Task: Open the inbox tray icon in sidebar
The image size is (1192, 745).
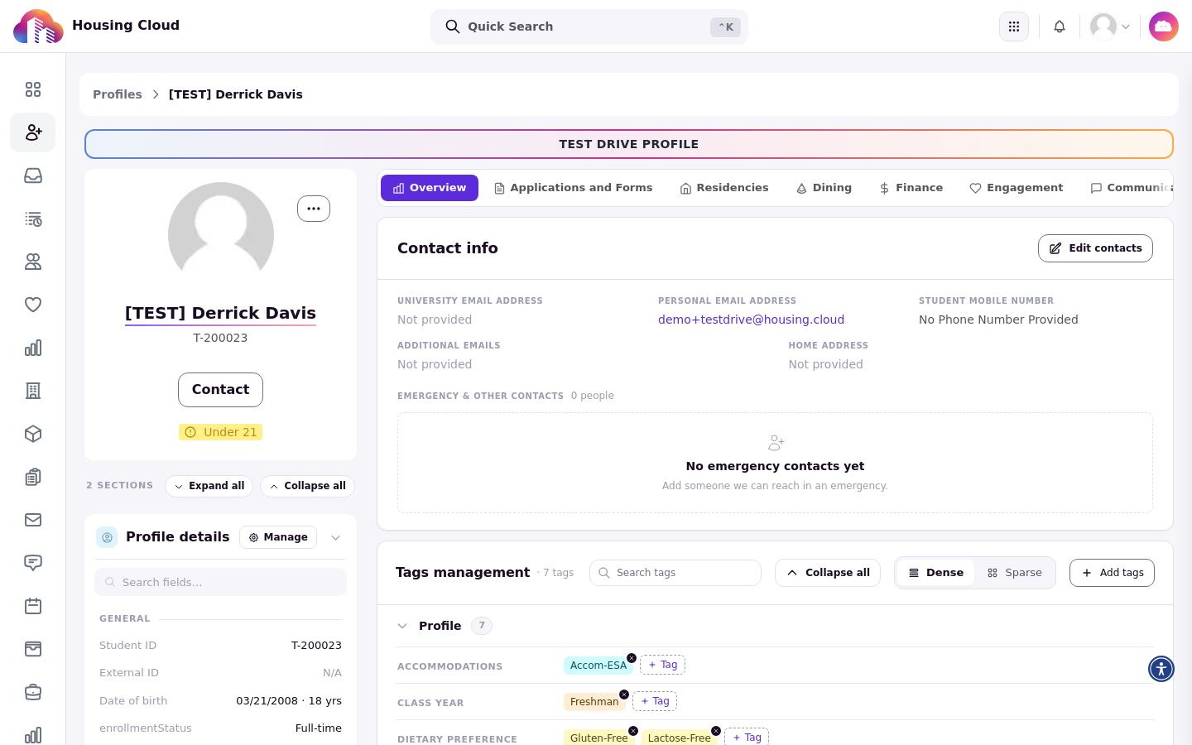Action: 33,175
